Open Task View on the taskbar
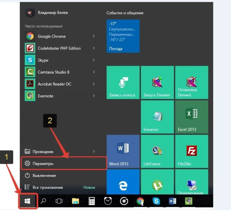Image resolution: width=231 pixels, height=210 pixels. pyautogui.click(x=59, y=201)
